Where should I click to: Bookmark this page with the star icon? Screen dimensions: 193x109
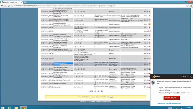tap(187, 6)
